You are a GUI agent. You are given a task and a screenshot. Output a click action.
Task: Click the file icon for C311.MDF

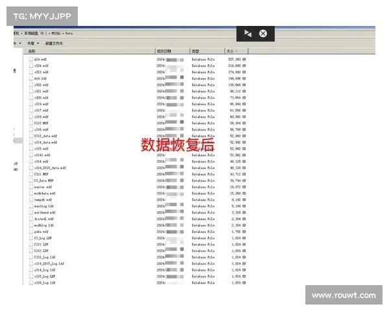(31, 174)
